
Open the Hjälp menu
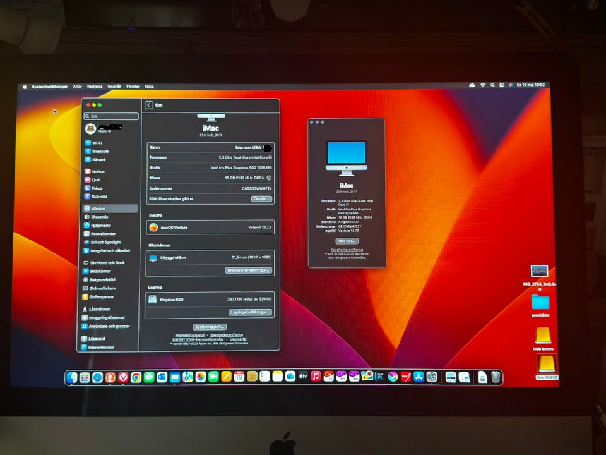click(149, 87)
